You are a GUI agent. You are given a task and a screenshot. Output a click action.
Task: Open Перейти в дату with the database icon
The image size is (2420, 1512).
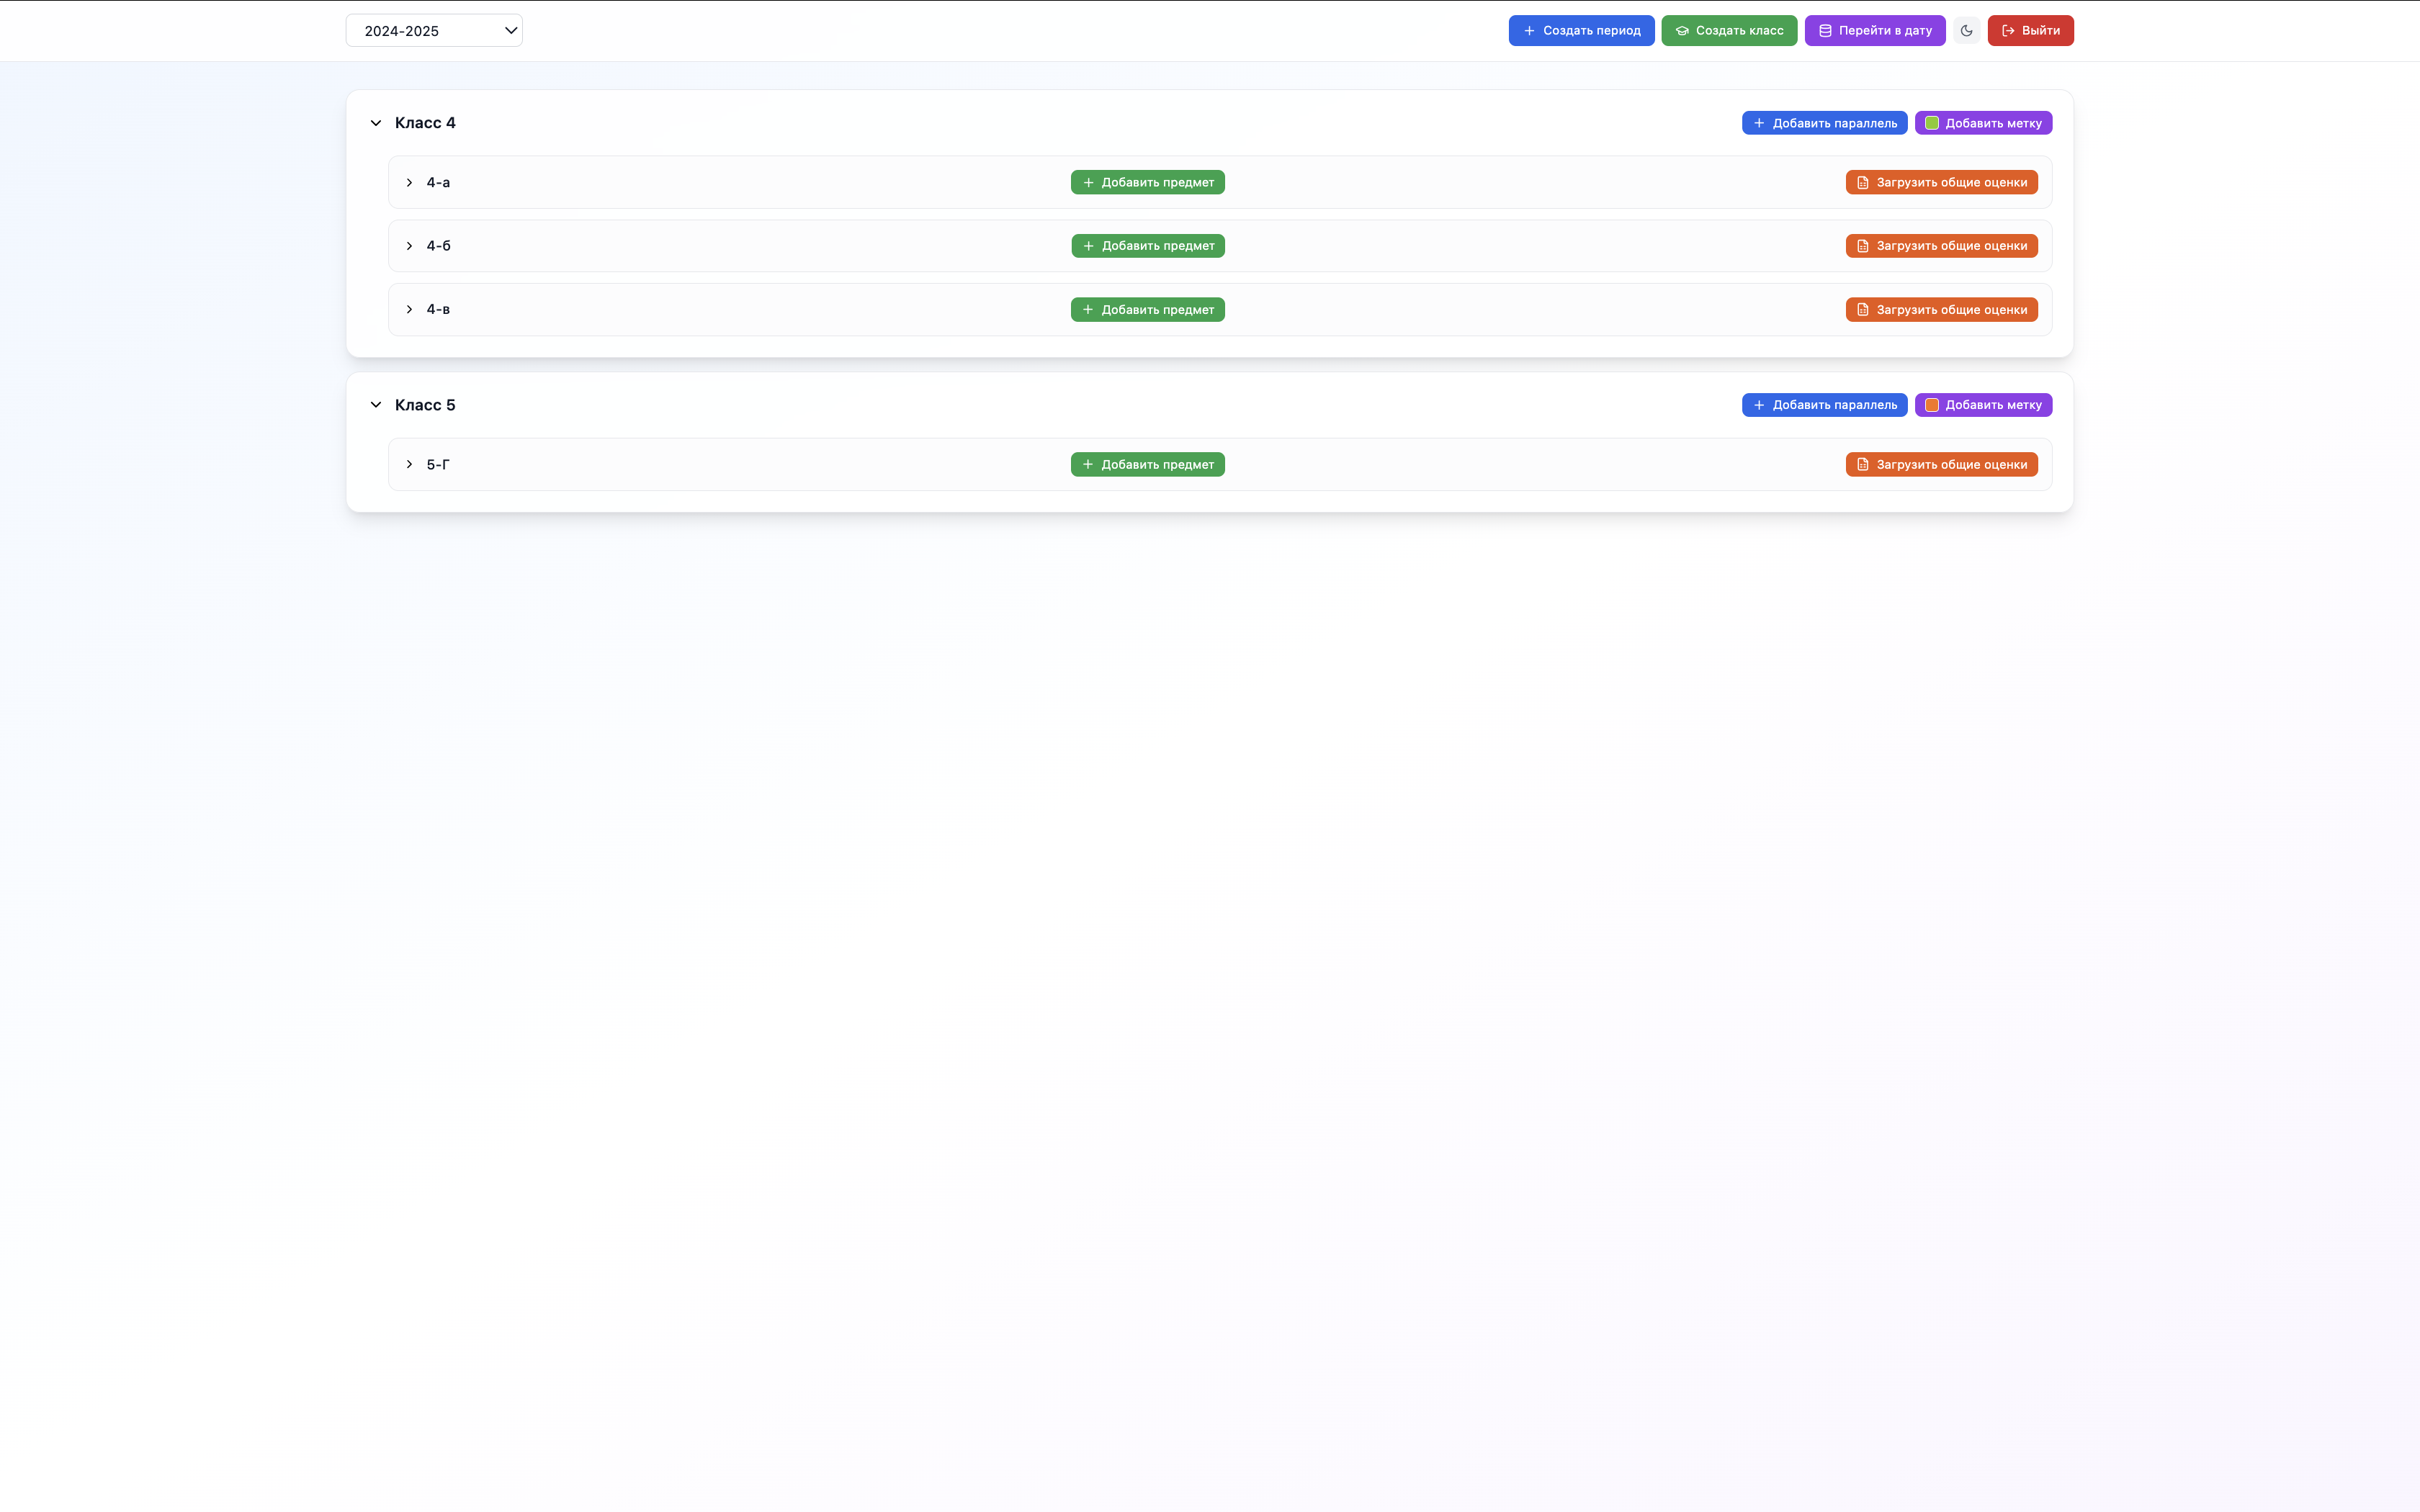coord(1874,30)
